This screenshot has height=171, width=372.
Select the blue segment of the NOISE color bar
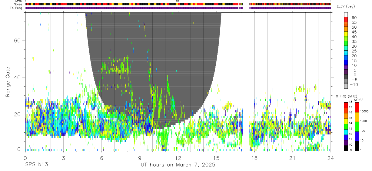point(357,136)
